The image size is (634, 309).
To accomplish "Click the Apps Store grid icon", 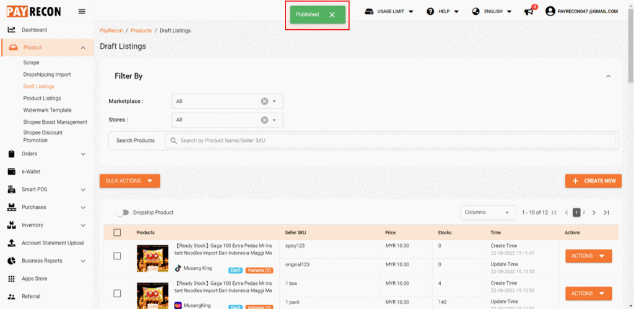I will coord(12,279).
